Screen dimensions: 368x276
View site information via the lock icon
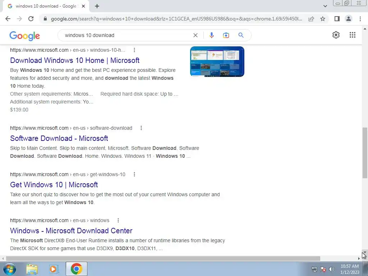click(45, 19)
